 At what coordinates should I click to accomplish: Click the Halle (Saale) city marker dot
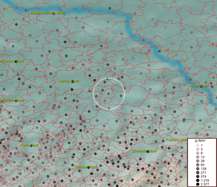tap(16, 61)
